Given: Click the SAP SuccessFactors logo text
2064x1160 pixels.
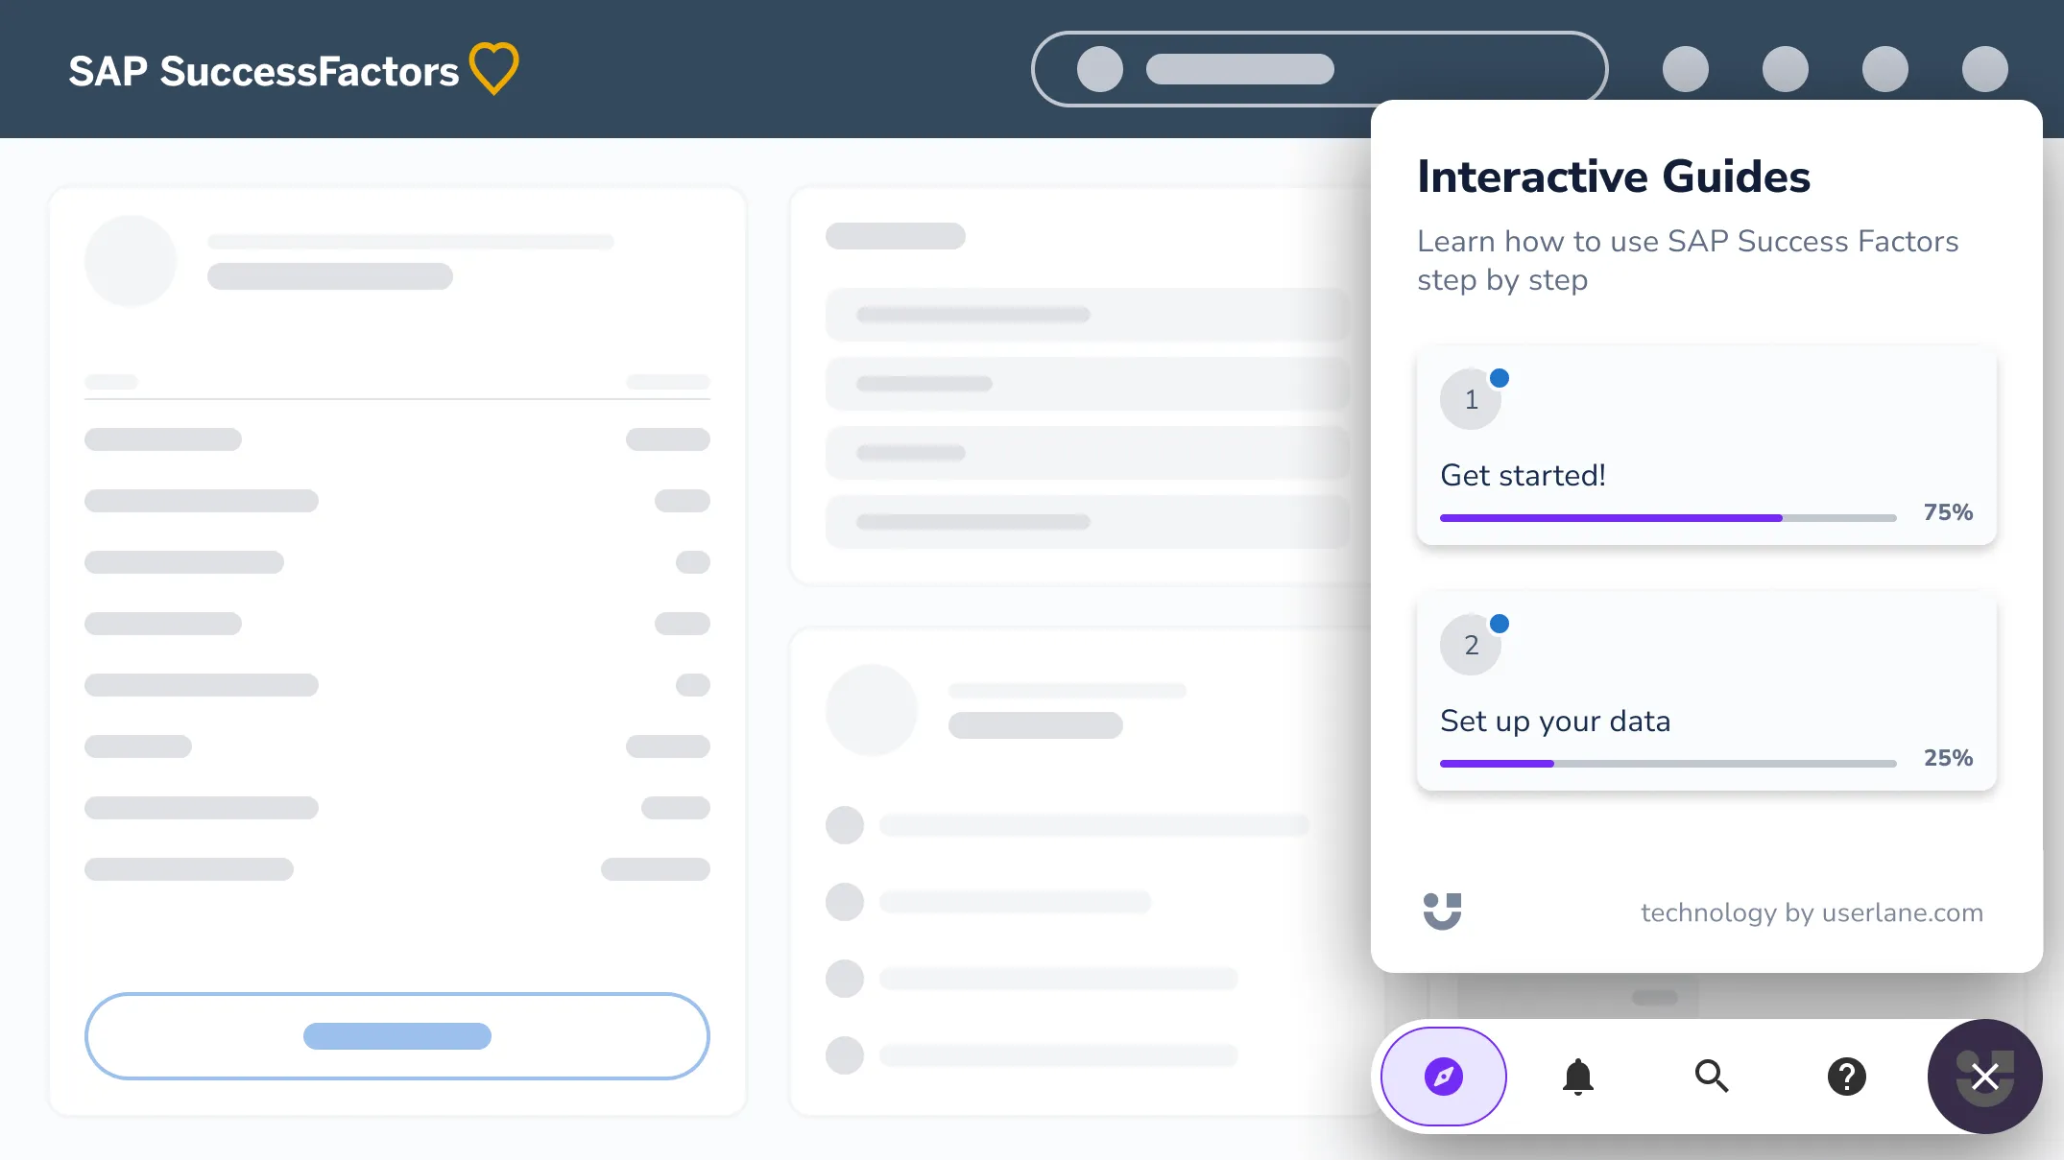Looking at the screenshot, I should 264,71.
